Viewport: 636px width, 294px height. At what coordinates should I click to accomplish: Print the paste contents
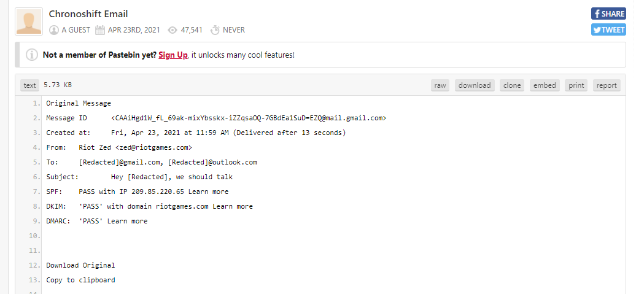(576, 85)
